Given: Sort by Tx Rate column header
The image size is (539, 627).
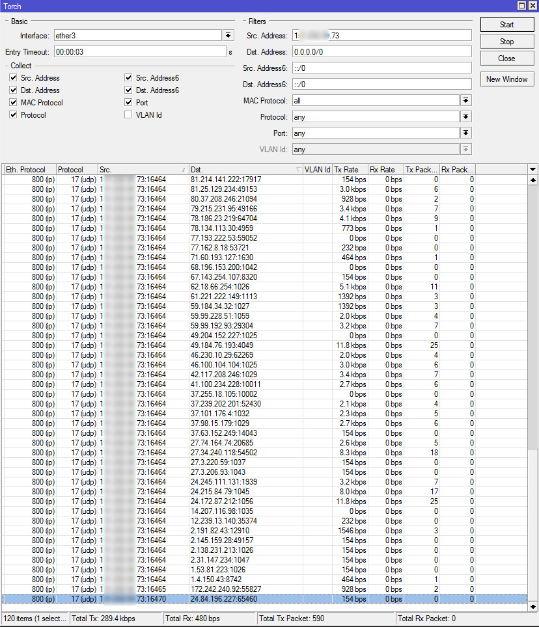Looking at the screenshot, I should click(350, 170).
